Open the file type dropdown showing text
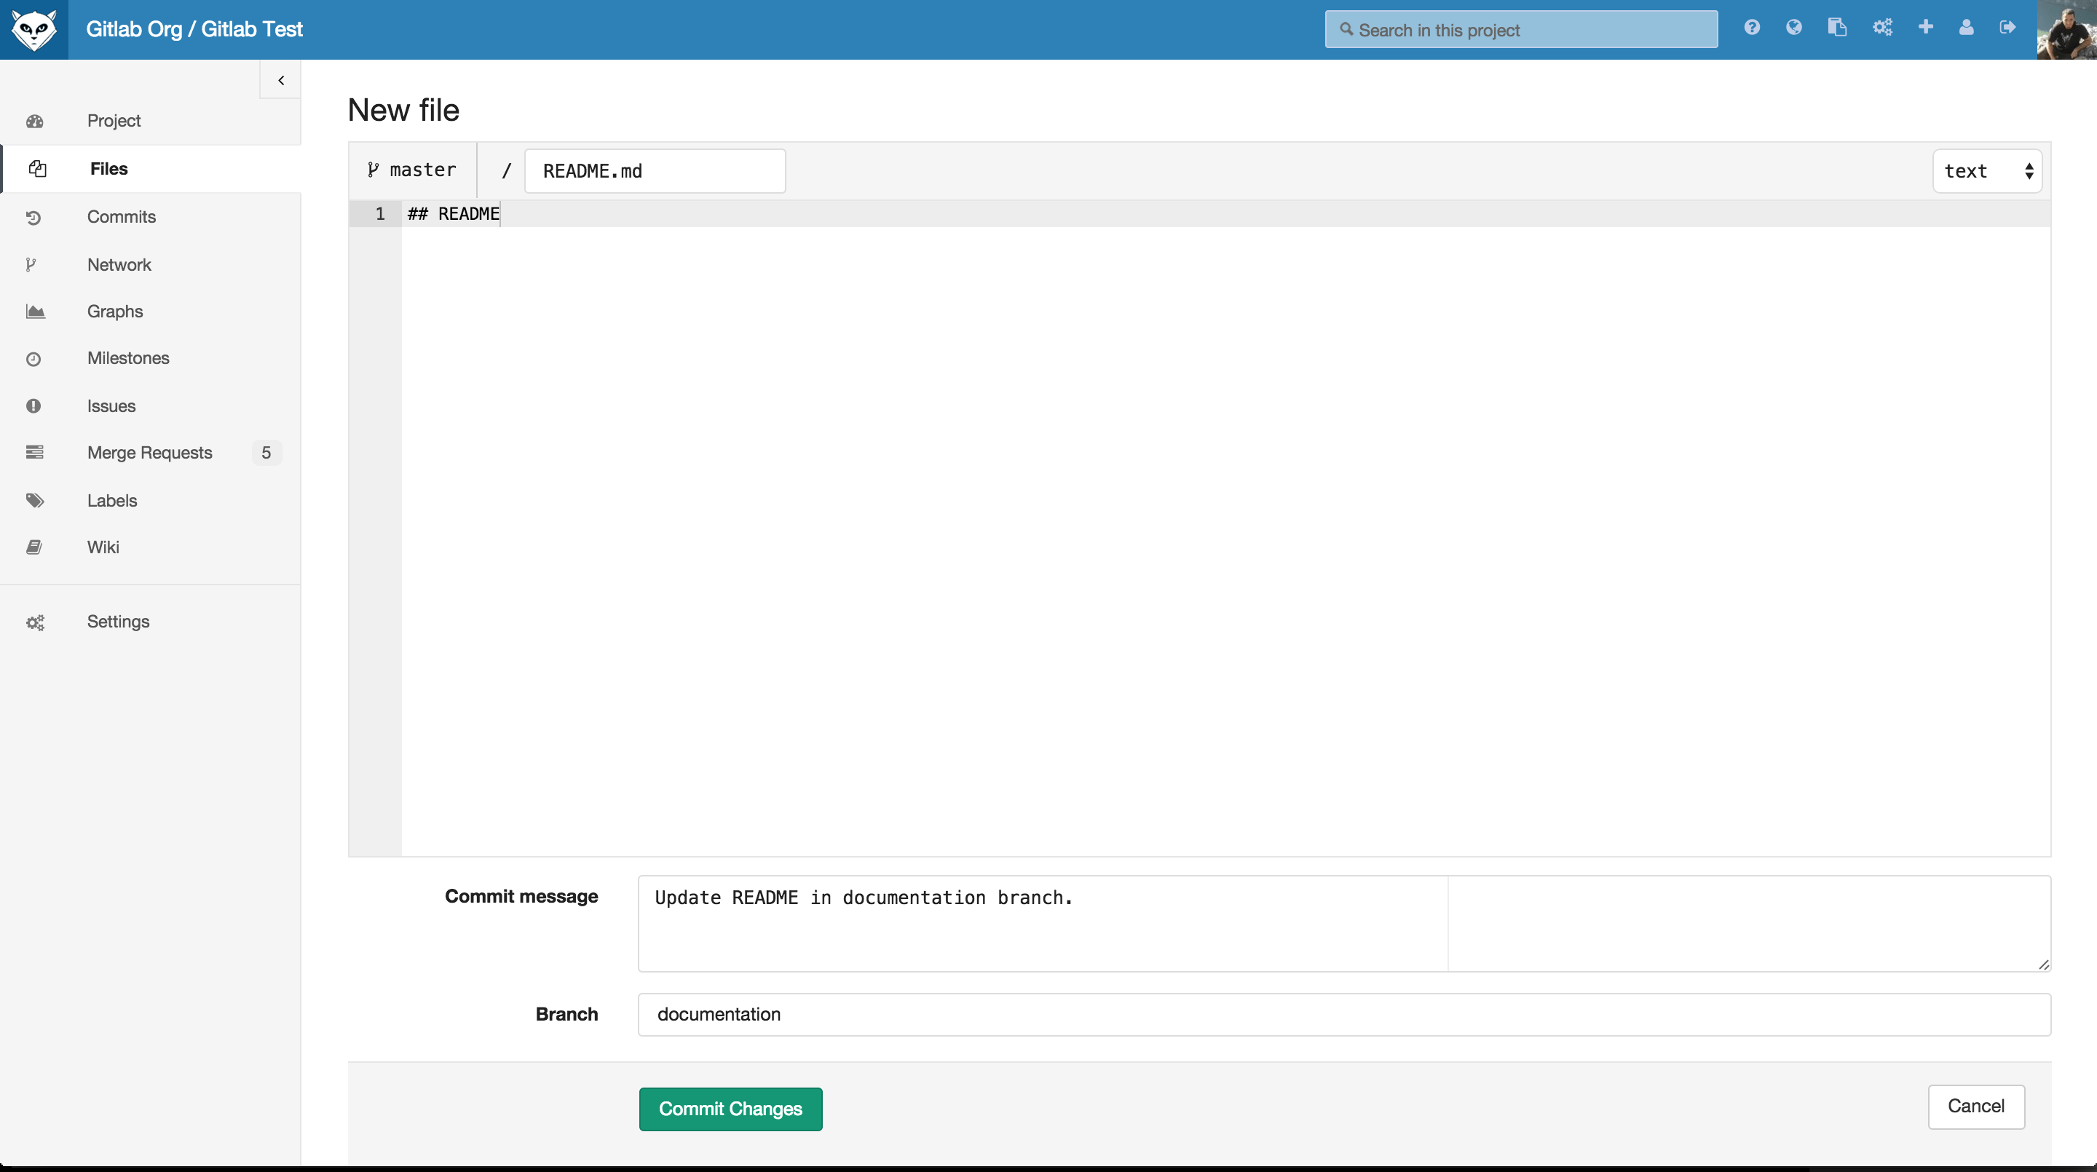 [1986, 171]
